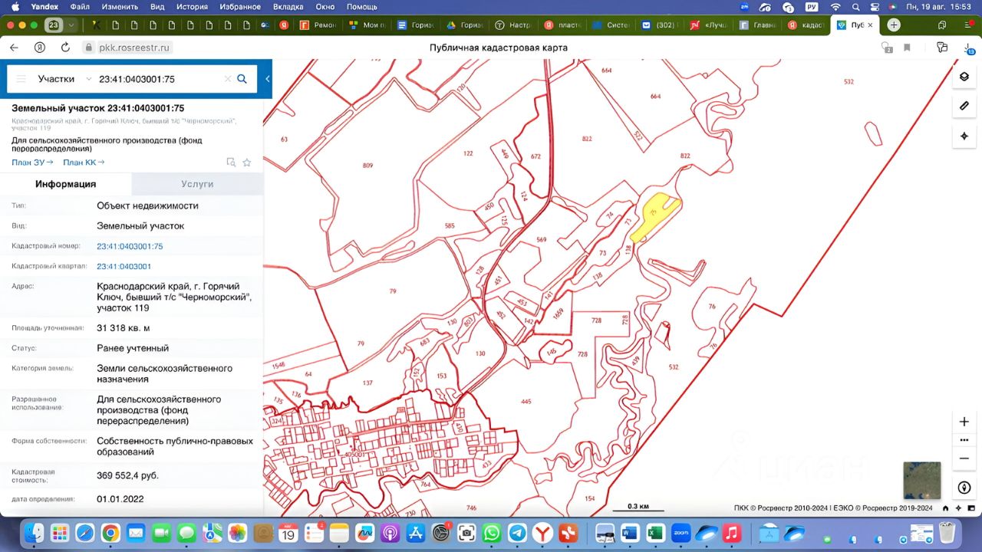This screenshot has width=982, height=552.
Task: Select the cadastral value 369 552,4 руб.
Action: (128, 475)
